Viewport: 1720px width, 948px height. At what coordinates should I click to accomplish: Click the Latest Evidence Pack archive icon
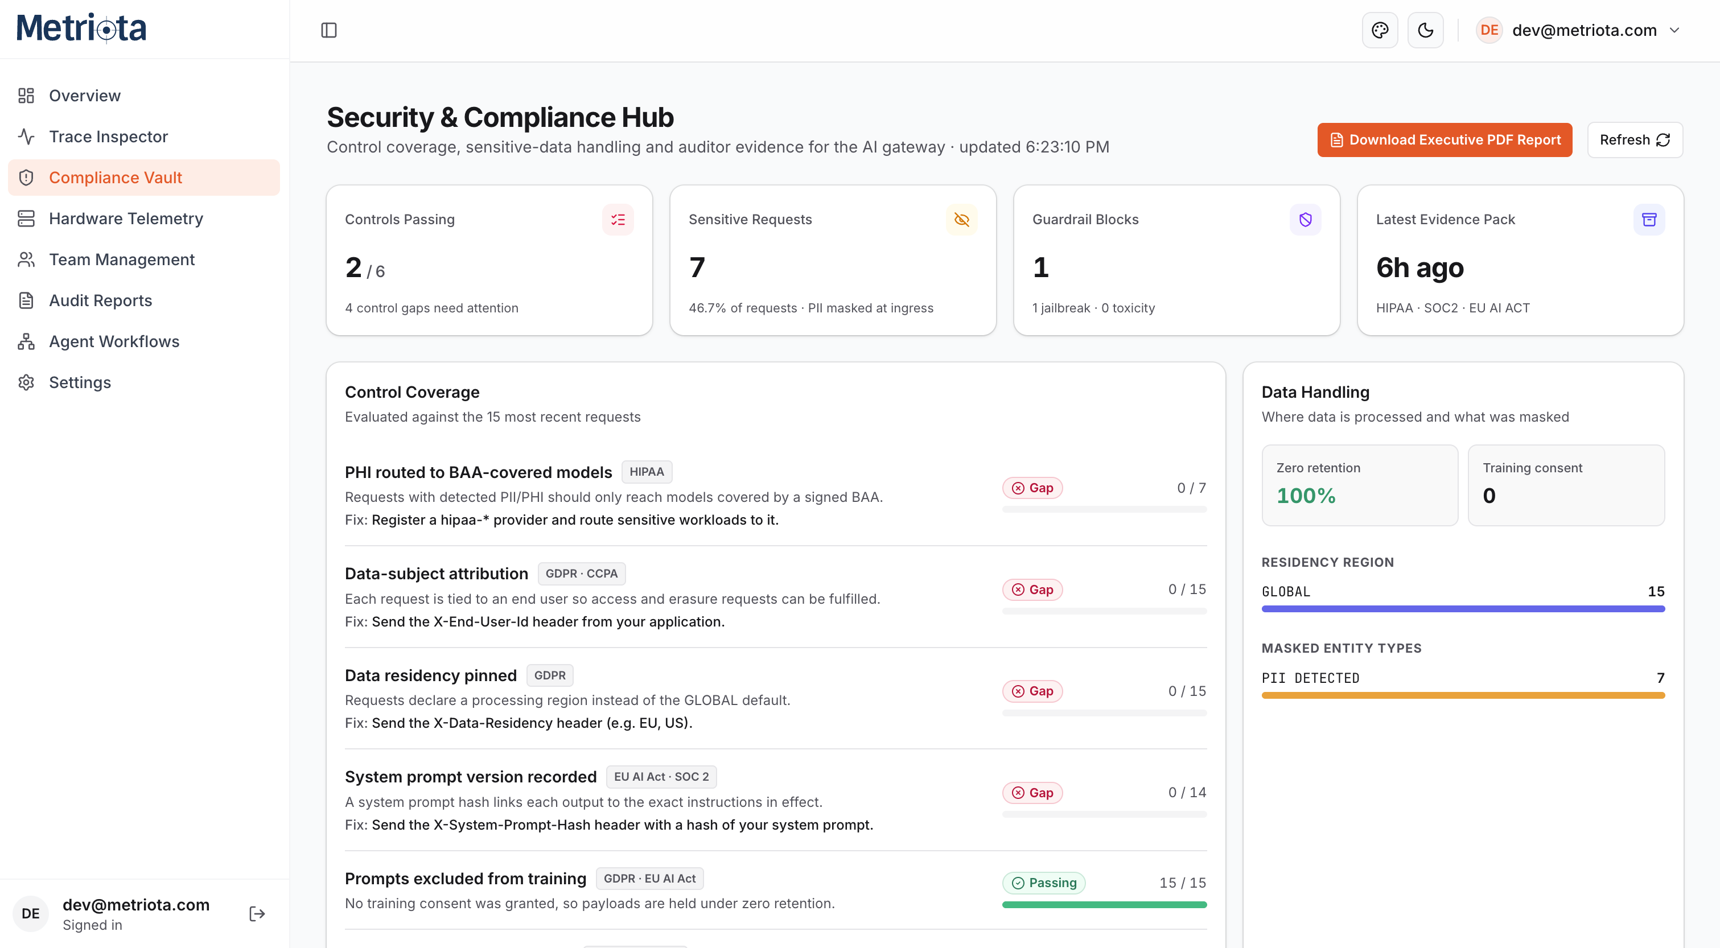tap(1648, 220)
